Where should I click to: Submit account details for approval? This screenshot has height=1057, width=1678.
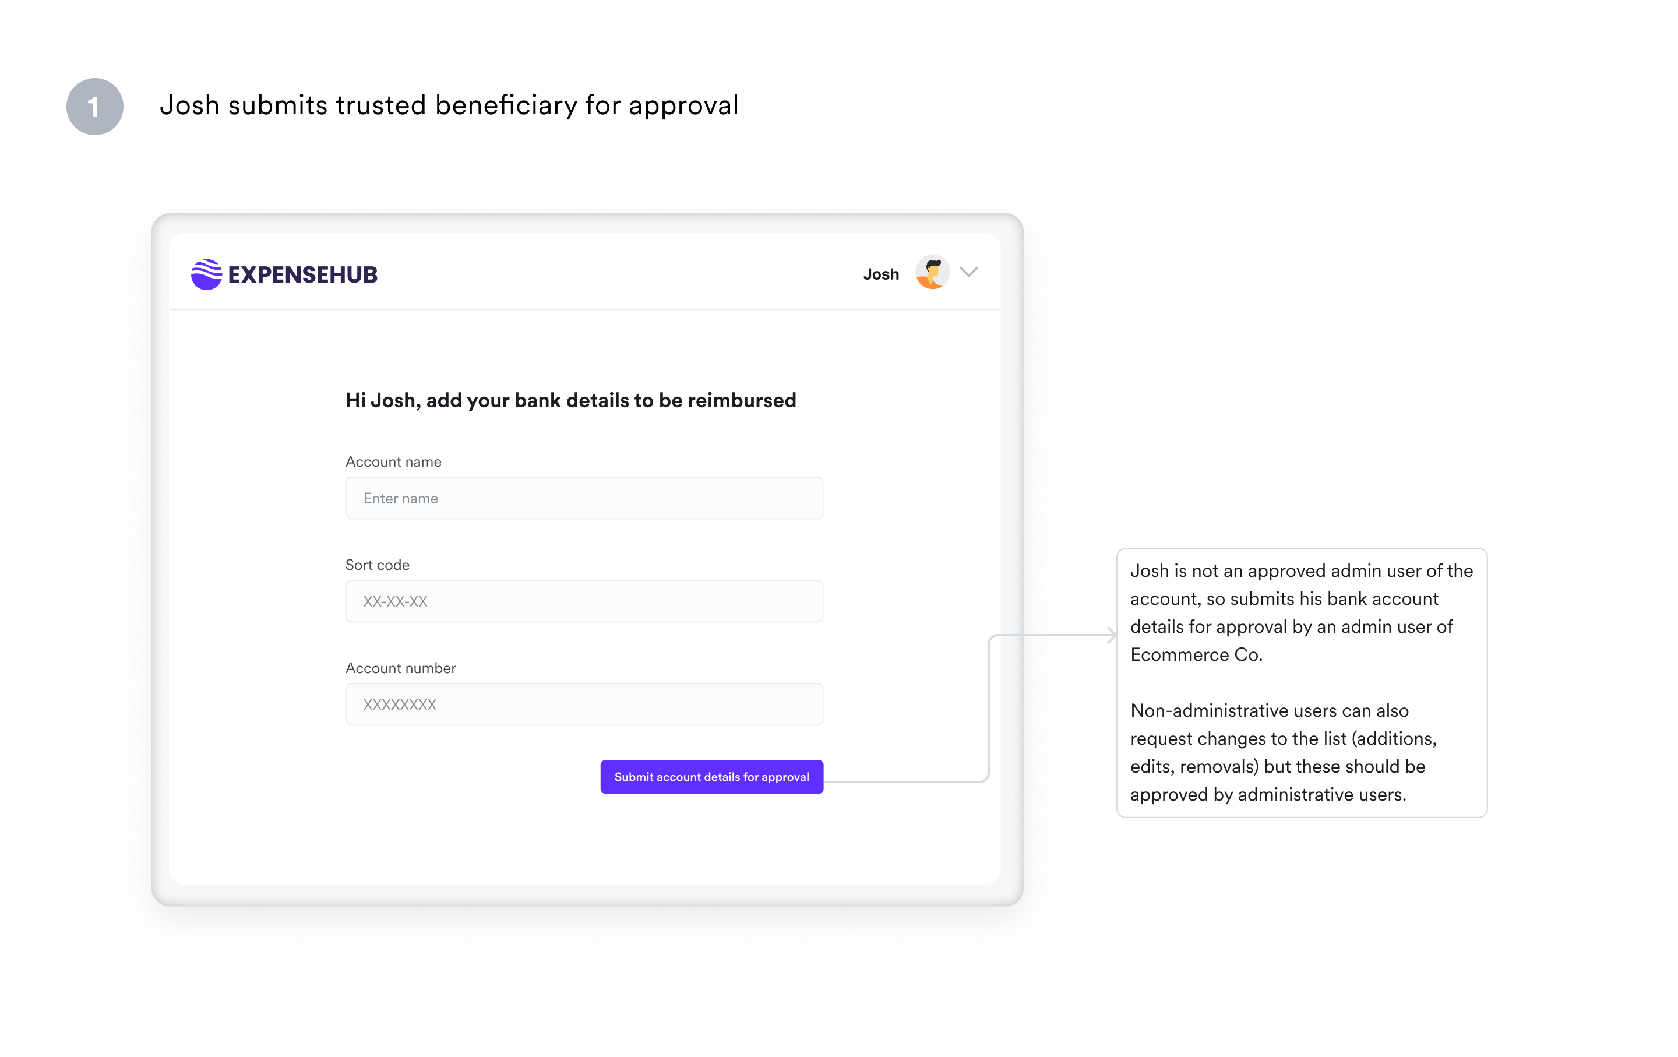coord(711,777)
